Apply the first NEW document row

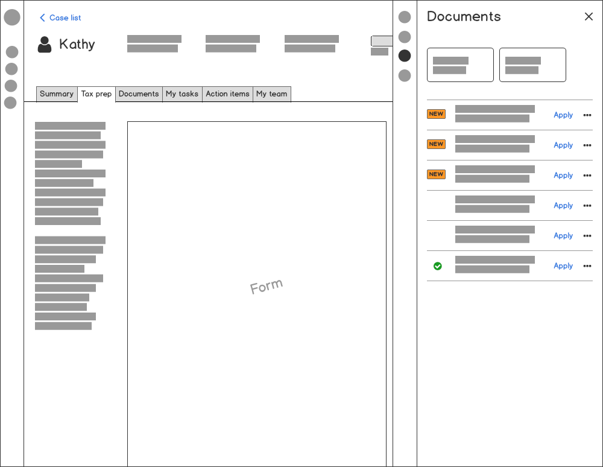click(563, 115)
